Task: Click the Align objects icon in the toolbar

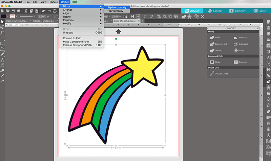Action: [132, 17]
